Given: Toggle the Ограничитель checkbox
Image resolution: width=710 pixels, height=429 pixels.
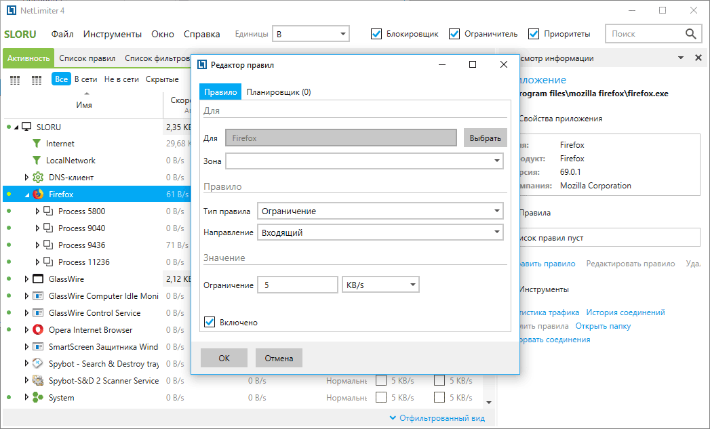Looking at the screenshot, I should tap(454, 34).
